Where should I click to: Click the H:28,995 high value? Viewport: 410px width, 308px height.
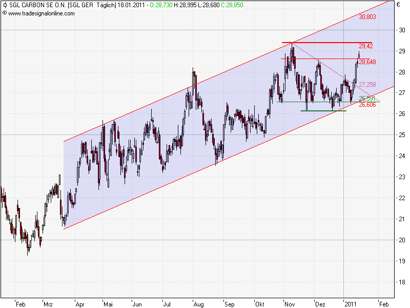(x=184, y=5)
